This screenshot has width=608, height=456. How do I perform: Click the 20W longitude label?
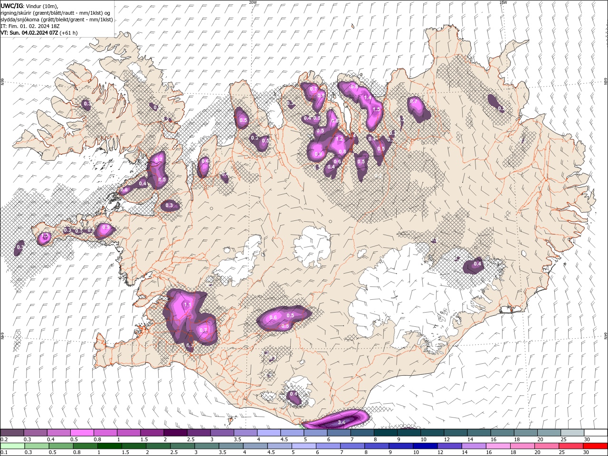coord(253,2)
